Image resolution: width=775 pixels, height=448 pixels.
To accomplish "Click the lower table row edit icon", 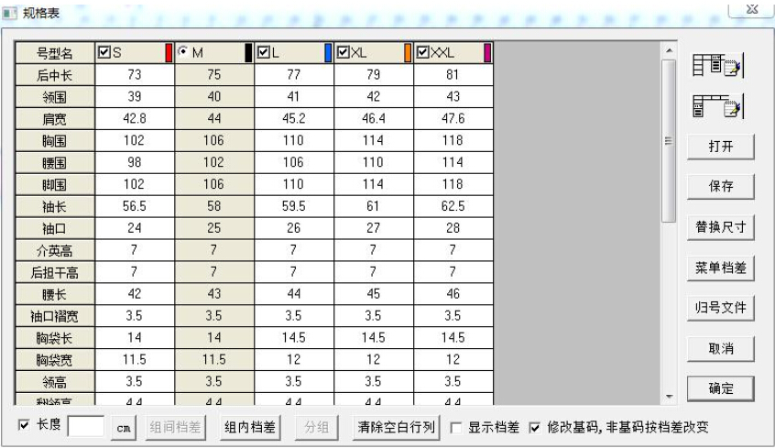I will tap(717, 107).
